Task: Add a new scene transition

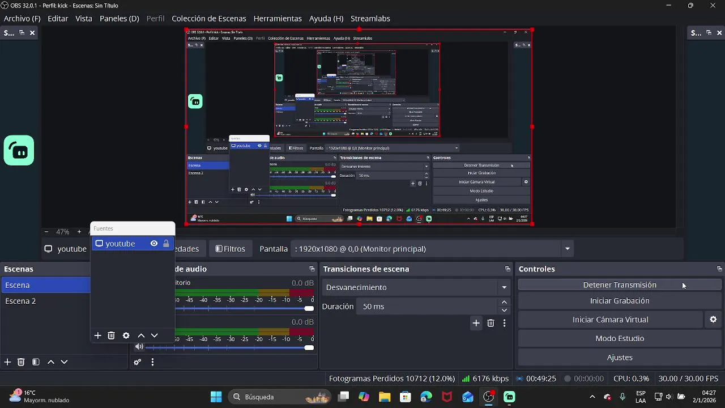Action: click(476, 323)
